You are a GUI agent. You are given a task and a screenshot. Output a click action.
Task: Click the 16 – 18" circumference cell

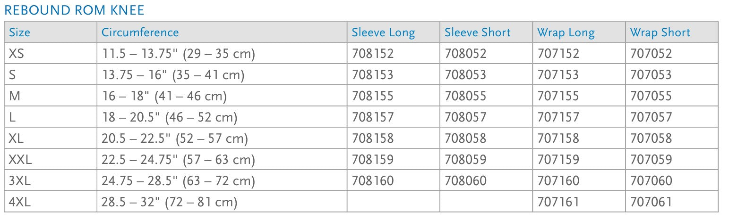164,96
